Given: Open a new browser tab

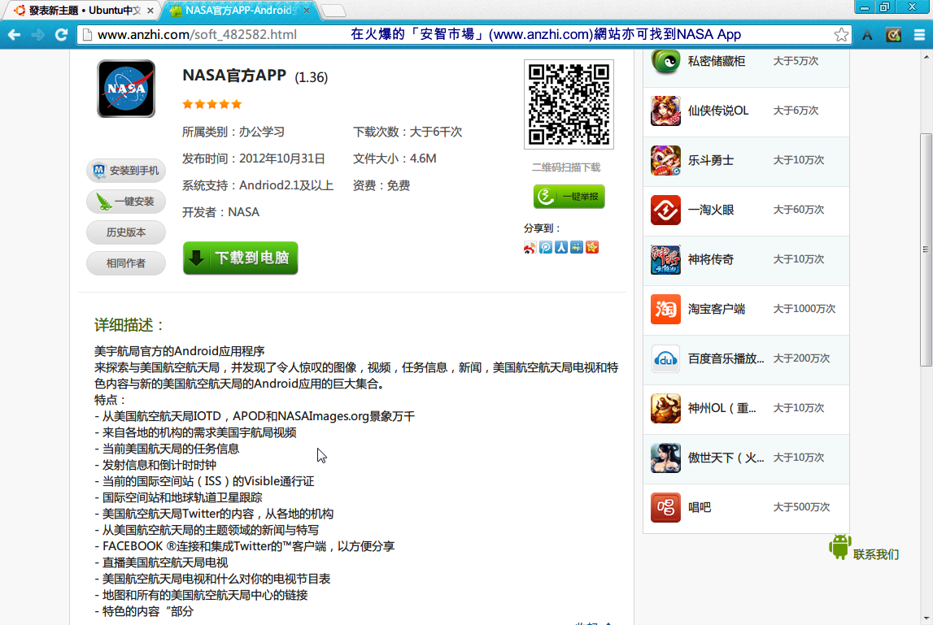Looking at the screenshot, I should click(334, 11).
